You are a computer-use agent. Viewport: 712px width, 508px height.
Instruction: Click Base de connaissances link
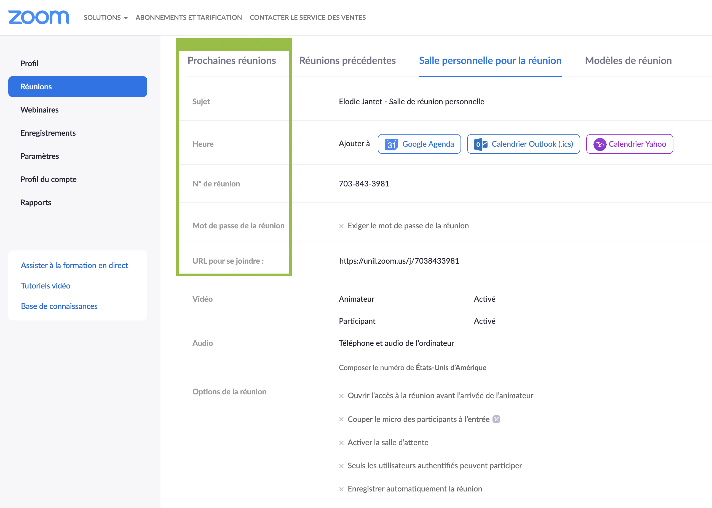pyautogui.click(x=59, y=306)
